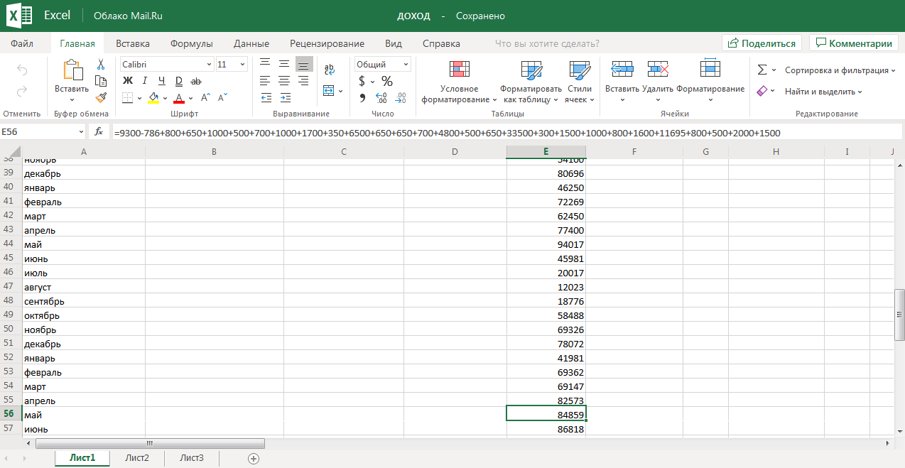This screenshot has width=905, height=468.
Task: Apply cell borders icon
Action: pyautogui.click(x=127, y=98)
